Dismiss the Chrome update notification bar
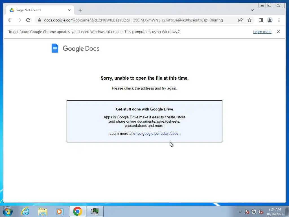Viewport: 289px width, 217px height. click(278, 32)
